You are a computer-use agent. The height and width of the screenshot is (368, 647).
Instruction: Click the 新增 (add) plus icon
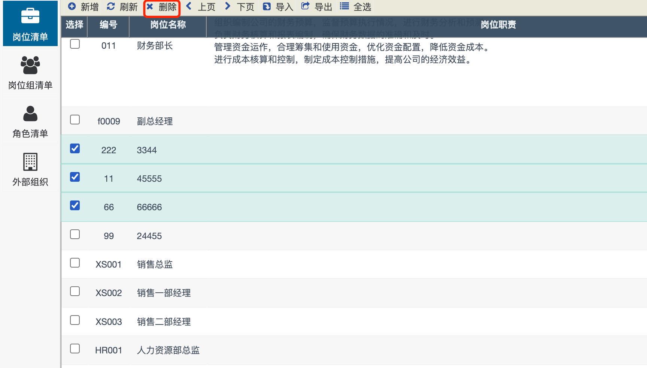(x=72, y=6)
